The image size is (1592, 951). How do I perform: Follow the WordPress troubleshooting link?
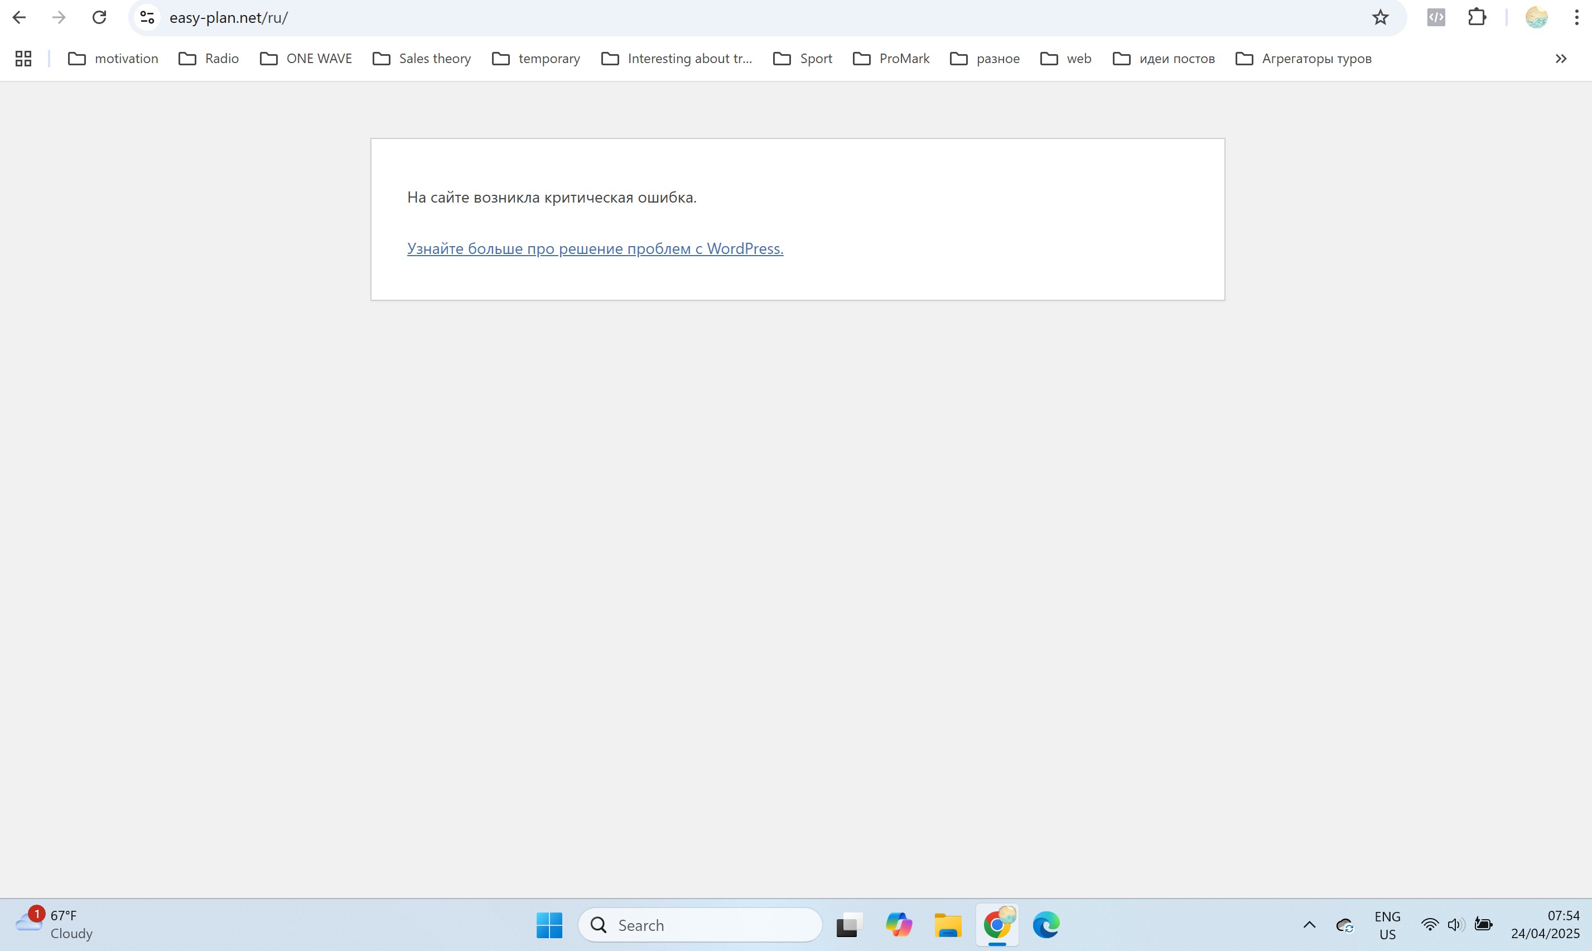click(x=595, y=249)
